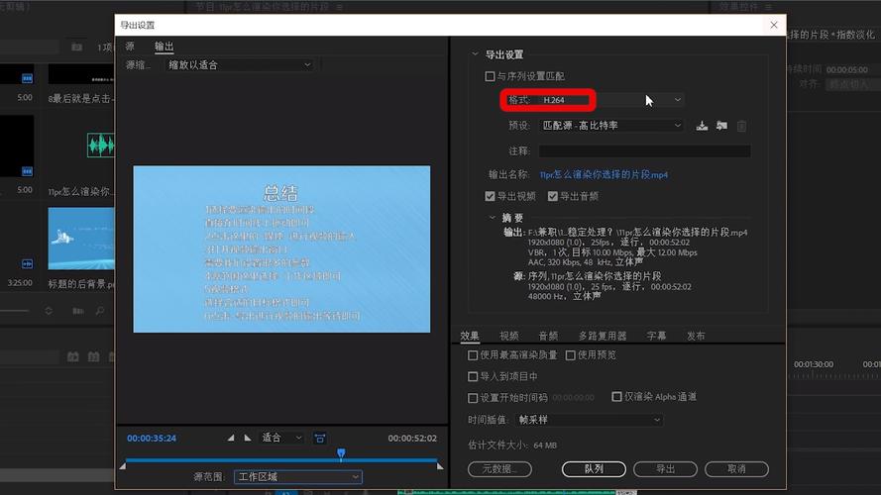
Task: Open the 多路复用器 tab
Action: [x=603, y=336]
